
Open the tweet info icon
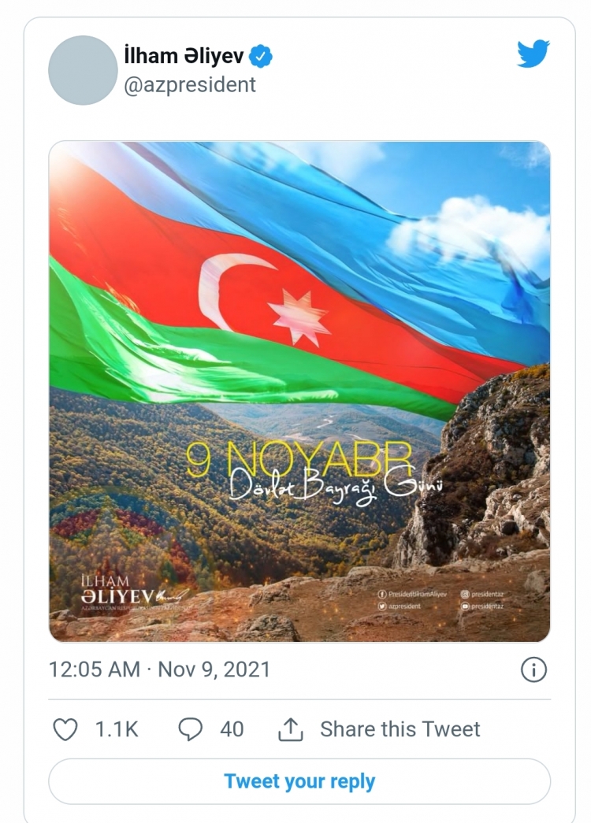coord(533,669)
